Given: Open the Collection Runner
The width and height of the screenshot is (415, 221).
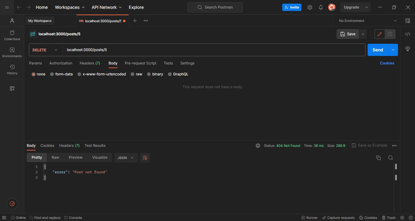Looking at the screenshot, I should (309, 218).
